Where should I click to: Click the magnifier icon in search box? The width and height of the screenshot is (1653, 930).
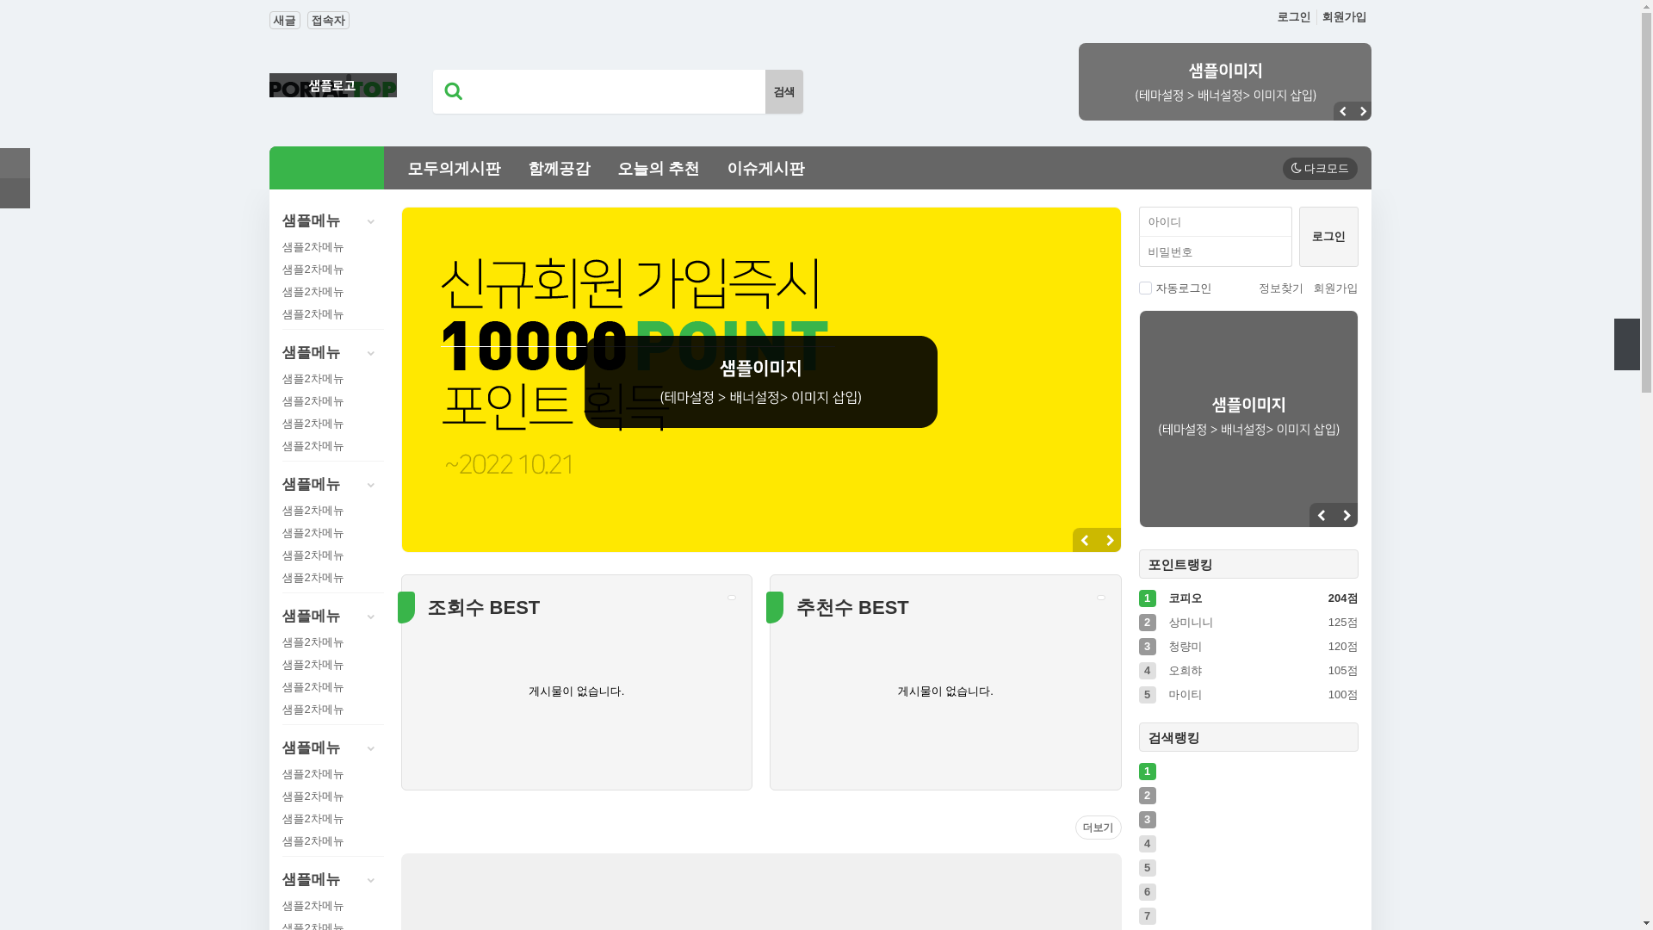pos(453,90)
